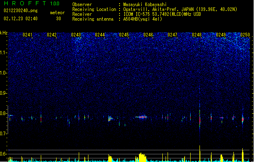Click the bright echo just before 0250
Screen dimensions: 254x162
pyautogui.click(x=243, y=119)
